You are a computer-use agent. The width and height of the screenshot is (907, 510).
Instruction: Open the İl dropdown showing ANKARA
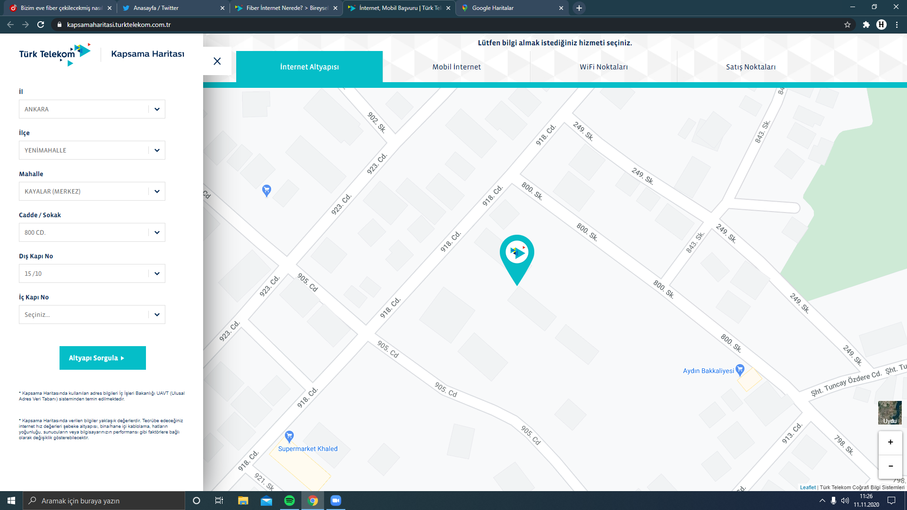click(92, 109)
